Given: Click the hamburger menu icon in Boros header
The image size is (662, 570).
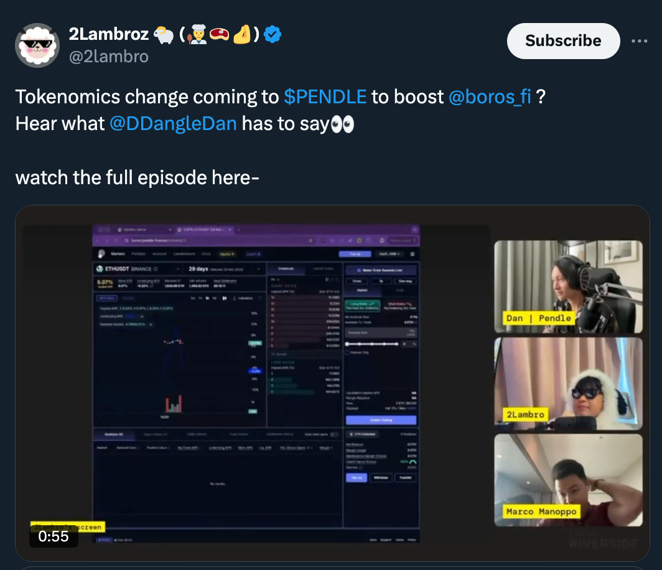Looking at the screenshot, I should (x=413, y=254).
